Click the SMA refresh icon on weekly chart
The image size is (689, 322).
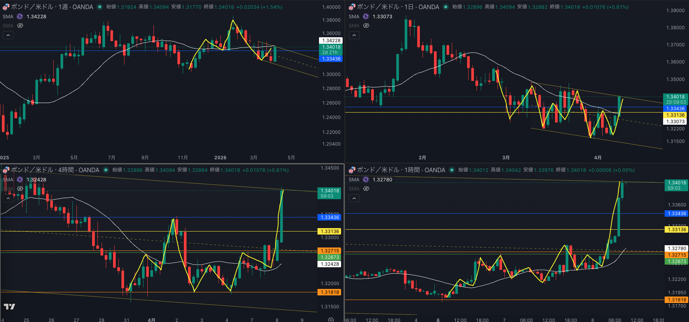click(20, 16)
